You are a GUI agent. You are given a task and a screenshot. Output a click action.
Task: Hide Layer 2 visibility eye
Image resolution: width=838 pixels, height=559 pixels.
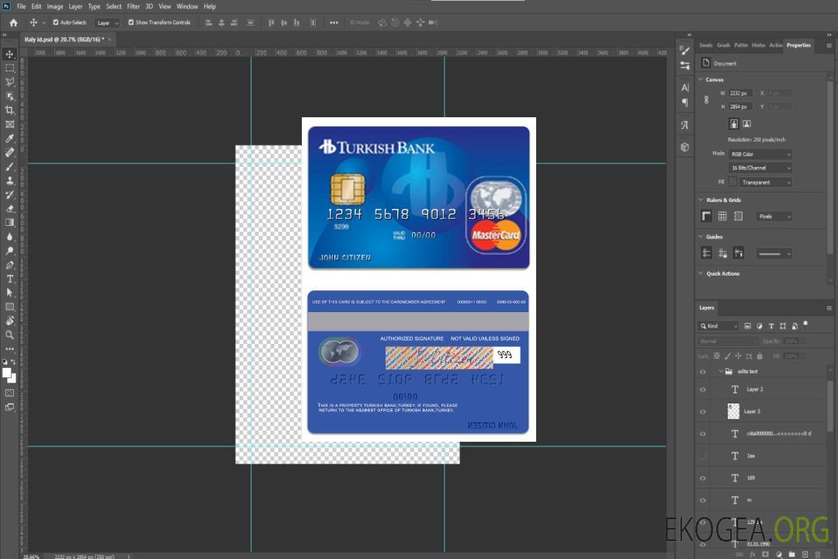[703, 390]
